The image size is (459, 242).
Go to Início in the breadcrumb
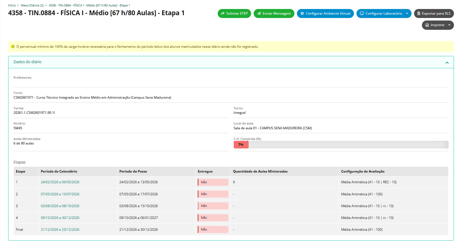pos(12,5)
